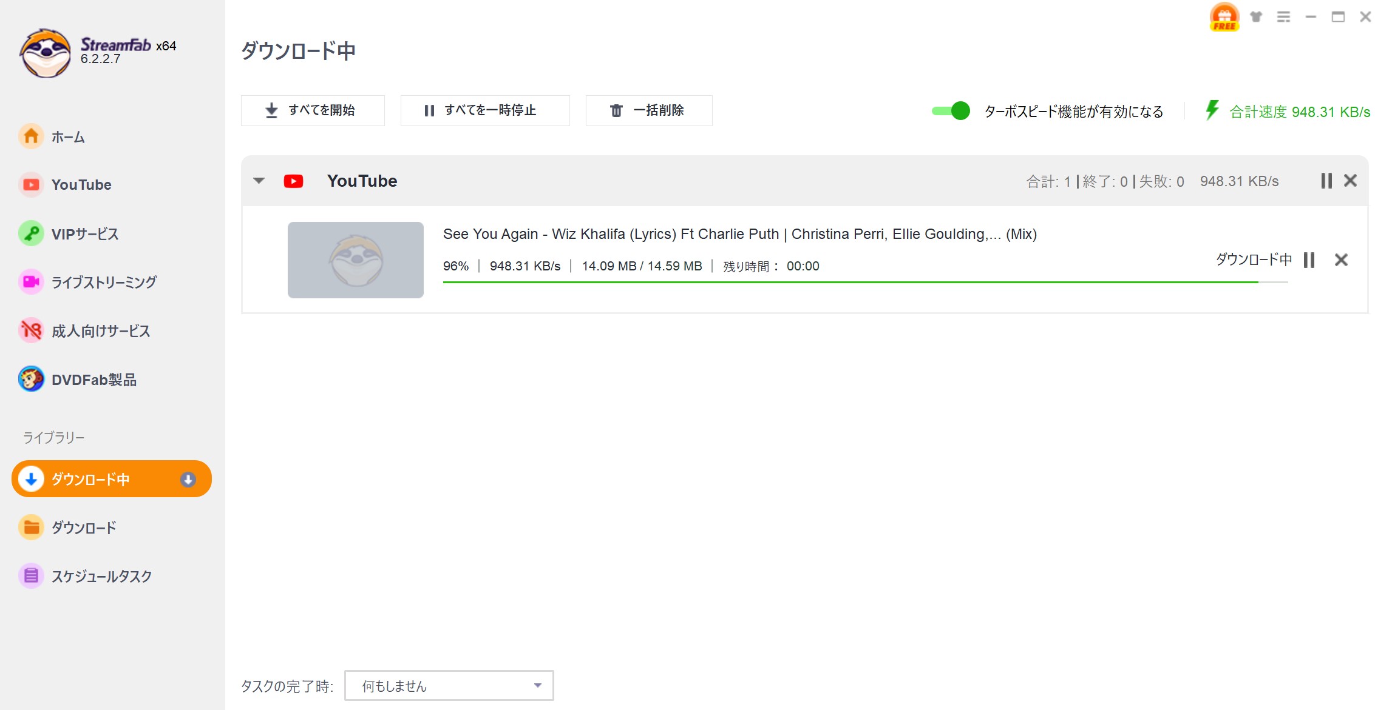Click the FREE gift icon
Screen dimensions: 1375x710
pos(1224,17)
